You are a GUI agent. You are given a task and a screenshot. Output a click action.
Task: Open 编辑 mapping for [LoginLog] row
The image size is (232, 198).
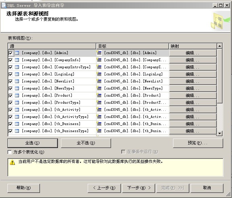point(193,74)
